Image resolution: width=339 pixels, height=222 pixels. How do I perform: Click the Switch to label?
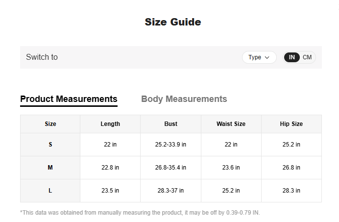tap(42, 57)
